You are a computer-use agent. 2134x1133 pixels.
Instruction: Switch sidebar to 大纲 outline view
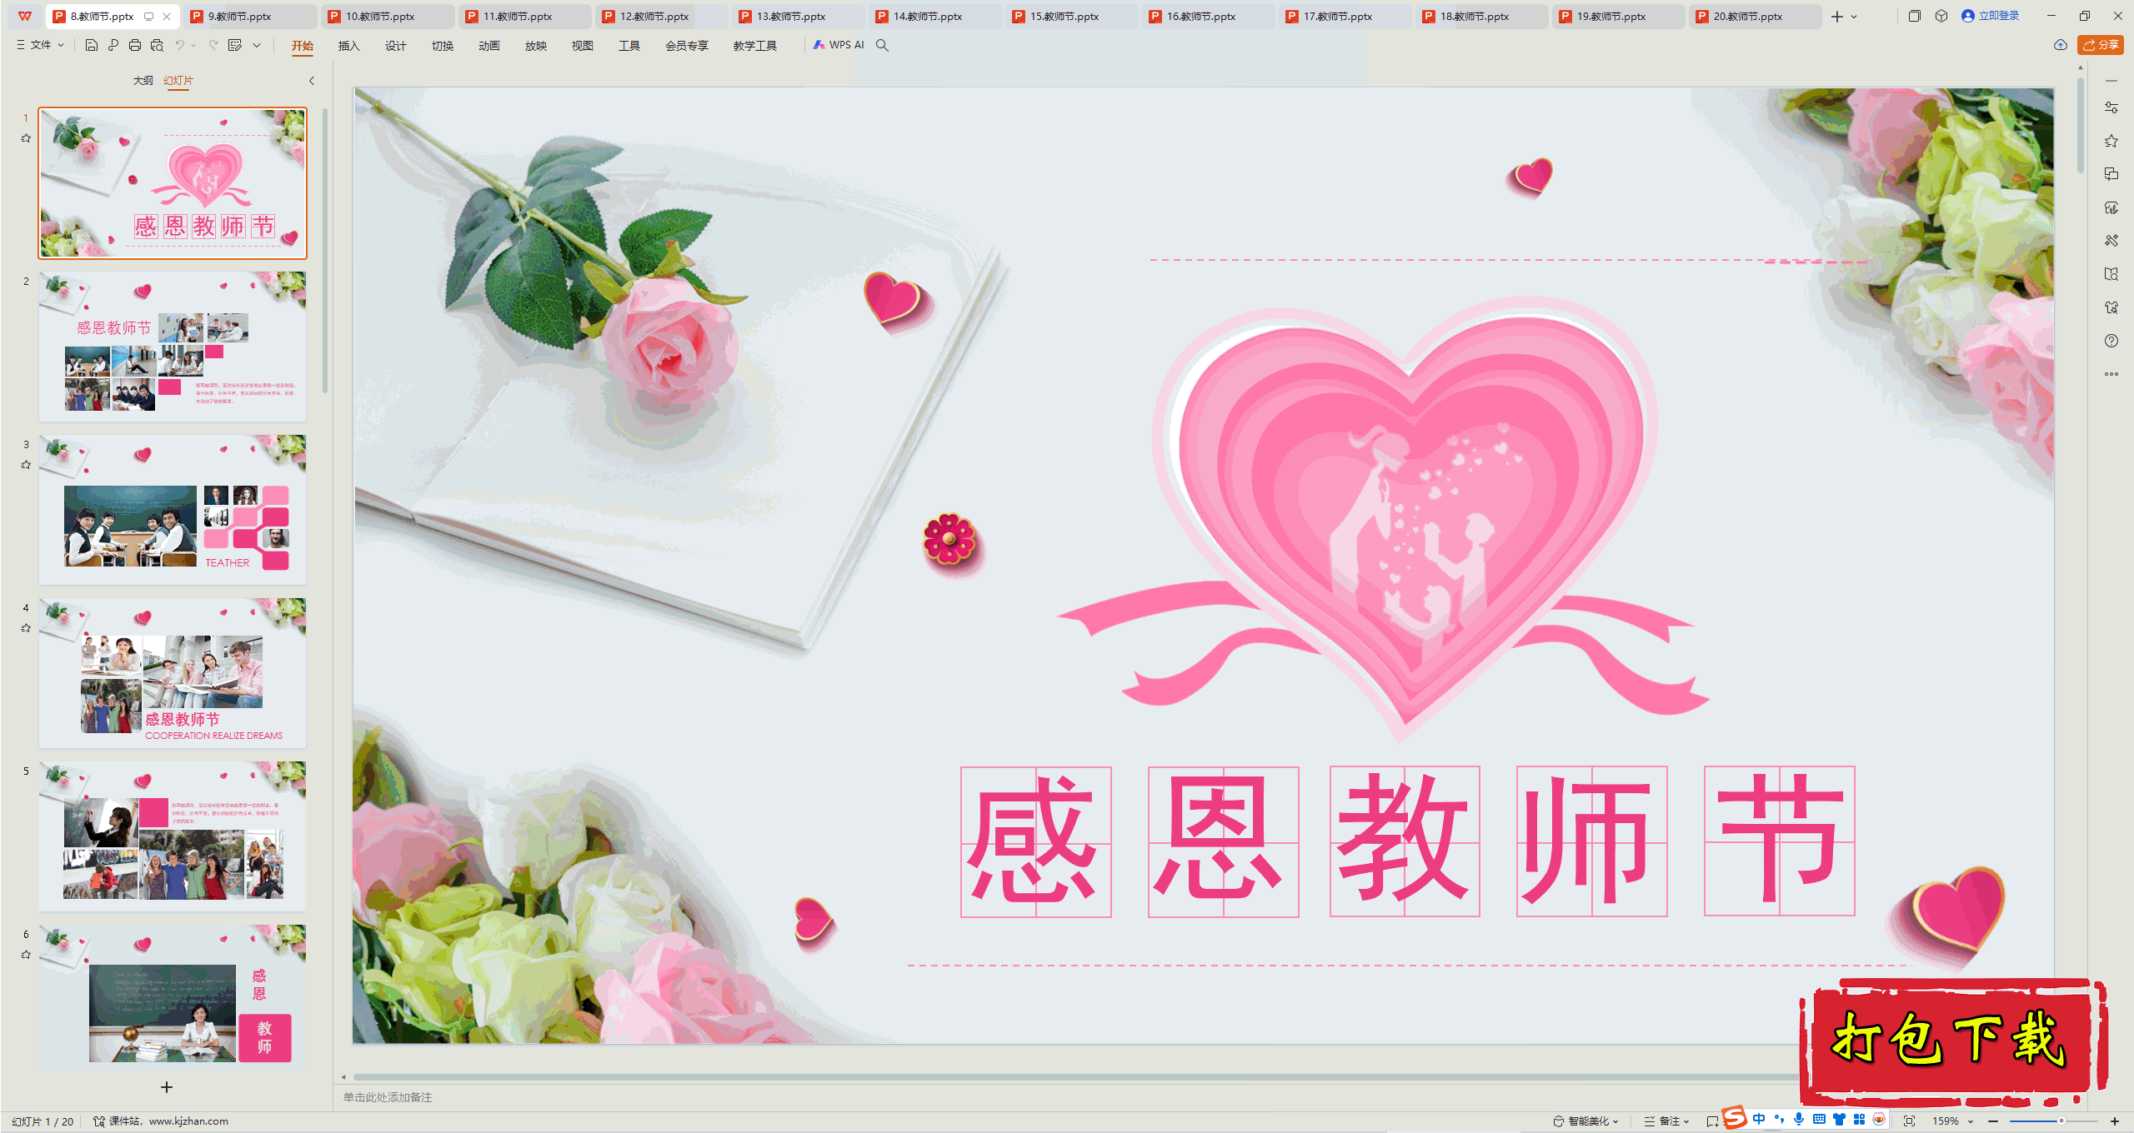(143, 80)
